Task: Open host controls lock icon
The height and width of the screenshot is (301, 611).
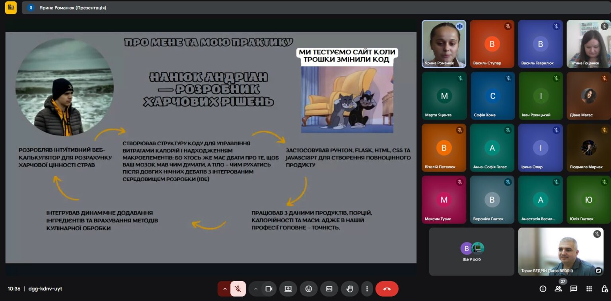Action: tap(604, 289)
